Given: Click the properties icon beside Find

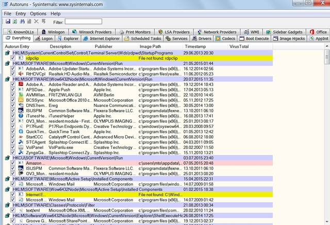Looking at the screenshot, I should click(x=29, y=22).
